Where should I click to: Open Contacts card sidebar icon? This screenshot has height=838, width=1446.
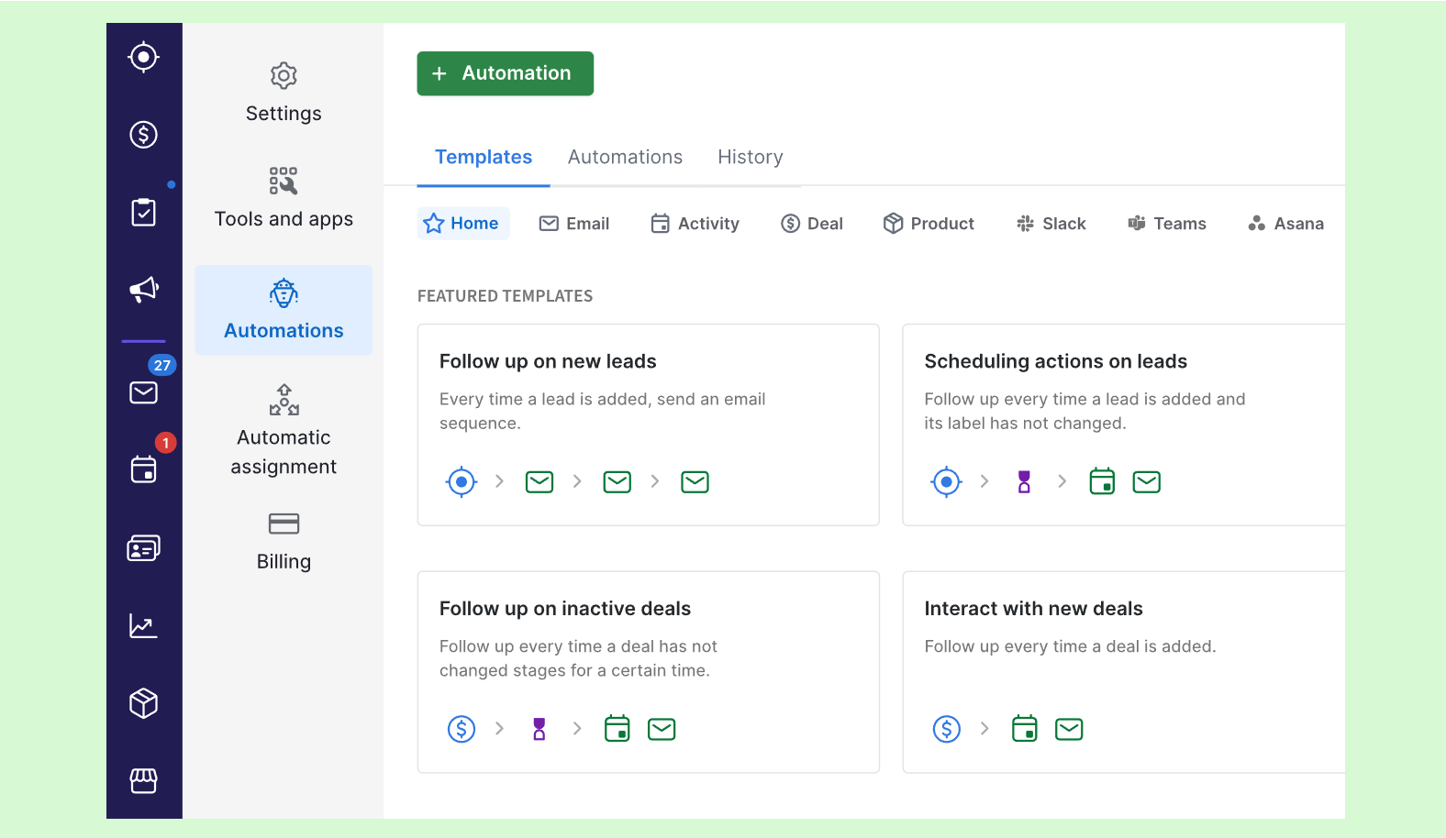[143, 548]
